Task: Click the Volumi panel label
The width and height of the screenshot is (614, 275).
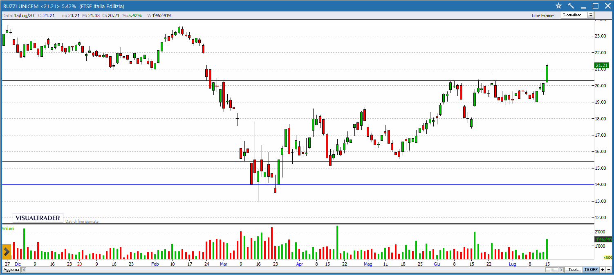Action: point(8,228)
